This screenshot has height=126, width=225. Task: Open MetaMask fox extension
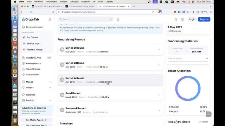[175, 12]
